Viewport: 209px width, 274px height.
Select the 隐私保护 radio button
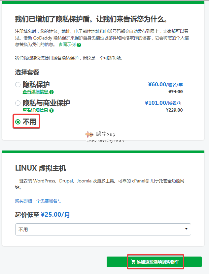pos(18,85)
